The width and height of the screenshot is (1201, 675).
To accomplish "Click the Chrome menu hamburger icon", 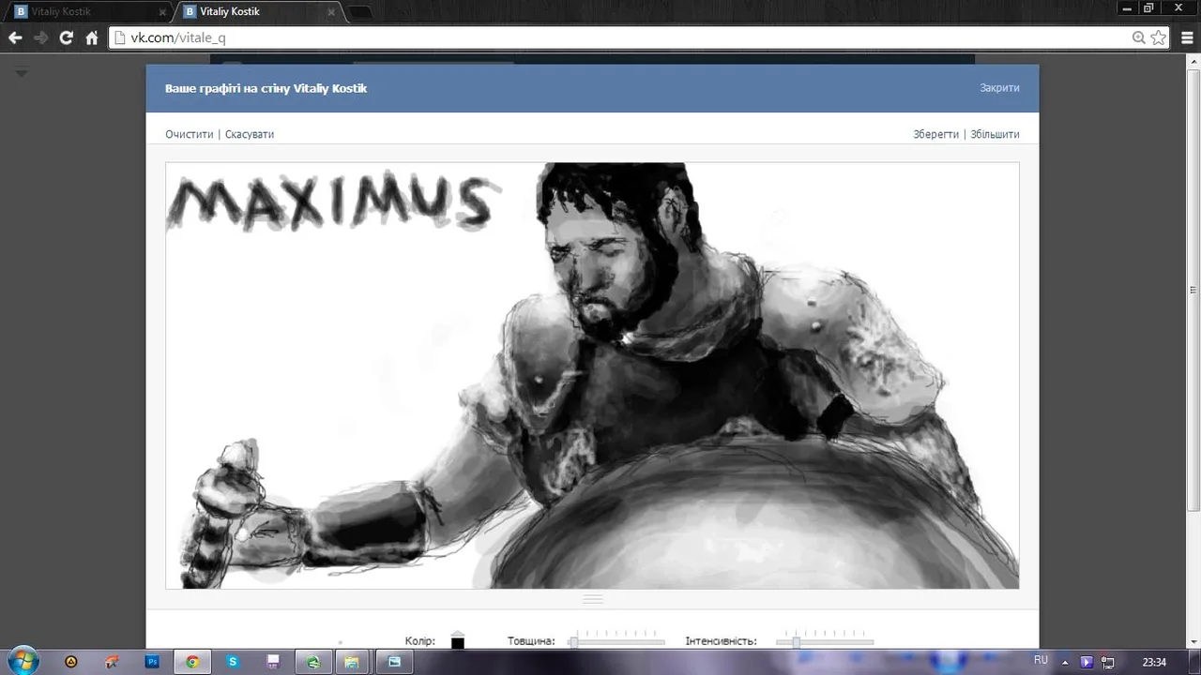I will [1187, 37].
